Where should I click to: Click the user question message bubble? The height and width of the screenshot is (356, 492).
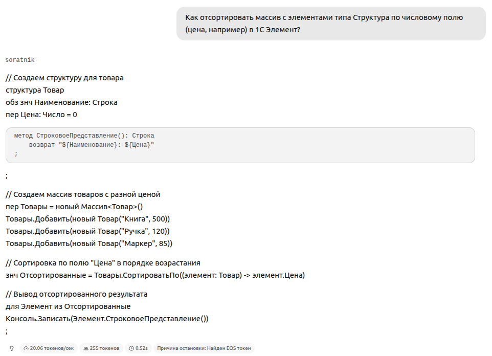click(331, 24)
